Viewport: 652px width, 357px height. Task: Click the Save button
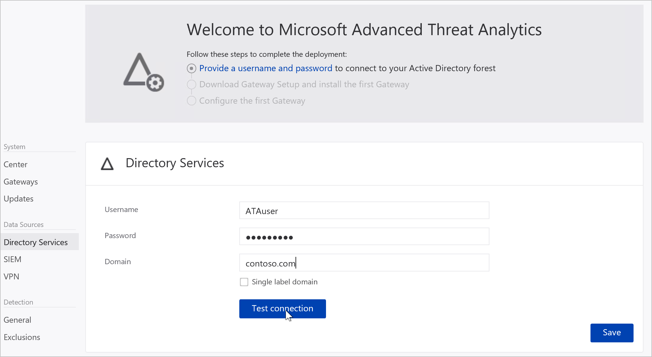[x=612, y=332]
